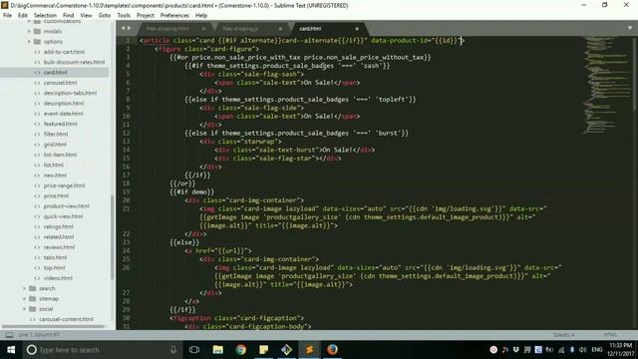Open top.html in sidebar
638x359 pixels.
tap(54, 268)
